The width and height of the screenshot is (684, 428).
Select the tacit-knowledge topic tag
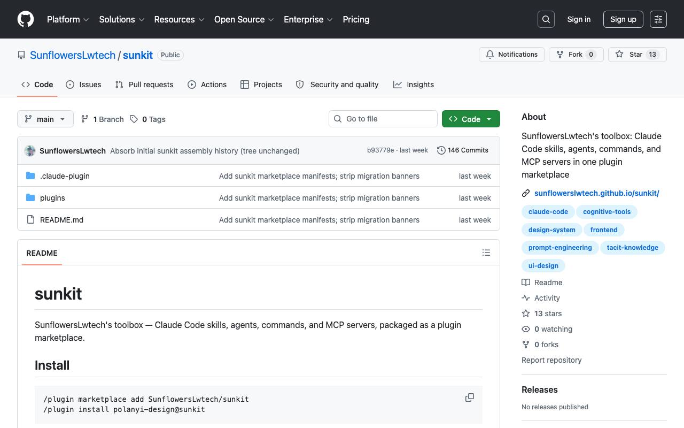point(633,248)
